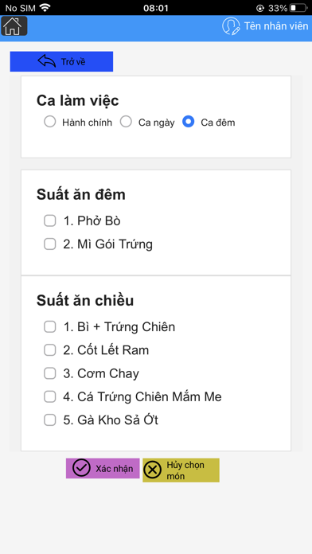Tick Cá Trứng Chiên Mắm Me
The image size is (312, 554).
tap(50, 396)
